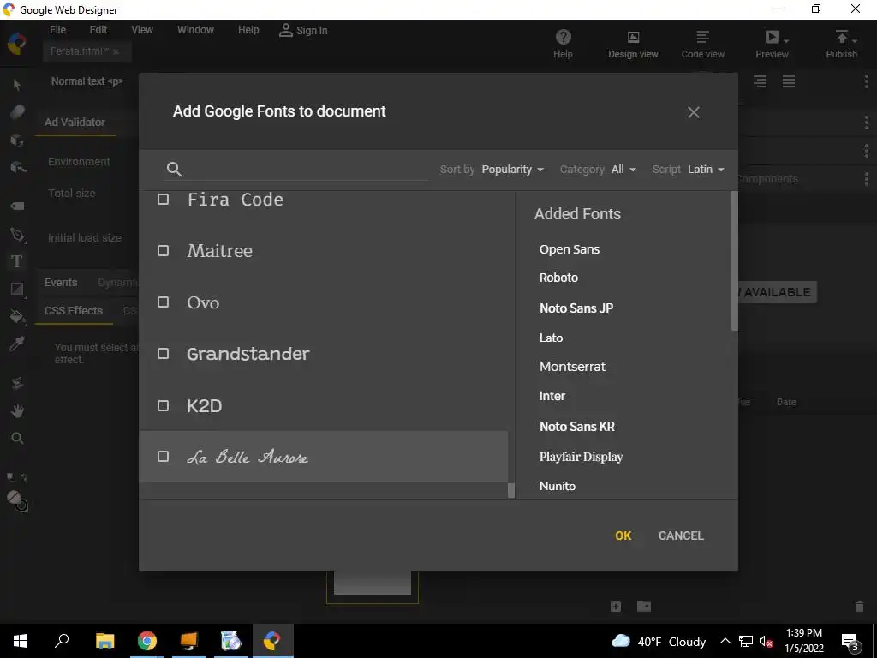The height and width of the screenshot is (658, 877).
Task: Click the Sign In account icon
Action: click(x=285, y=30)
